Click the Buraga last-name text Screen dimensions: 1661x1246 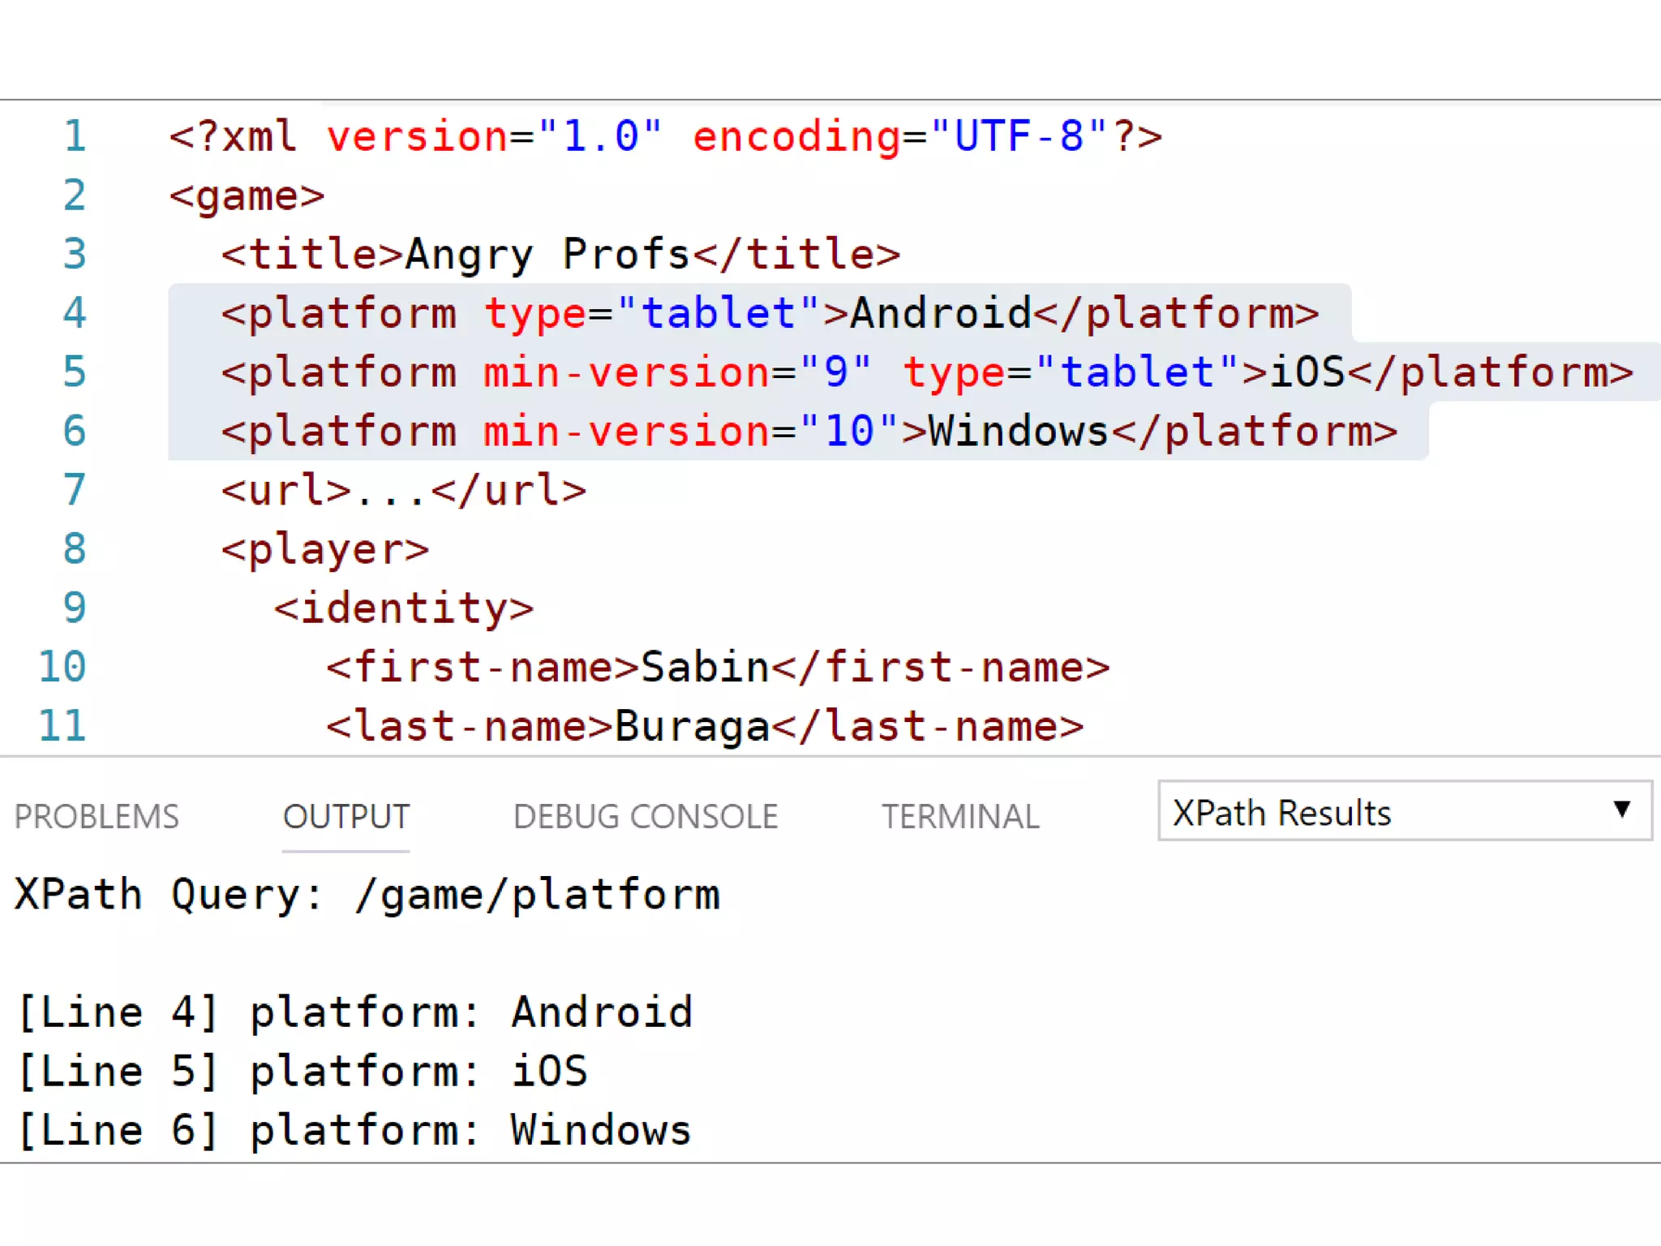click(692, 727)
